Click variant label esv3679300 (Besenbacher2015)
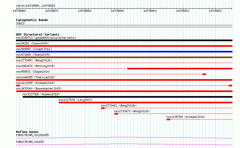This screenshot has width=240, height=148. coord(39,89)
